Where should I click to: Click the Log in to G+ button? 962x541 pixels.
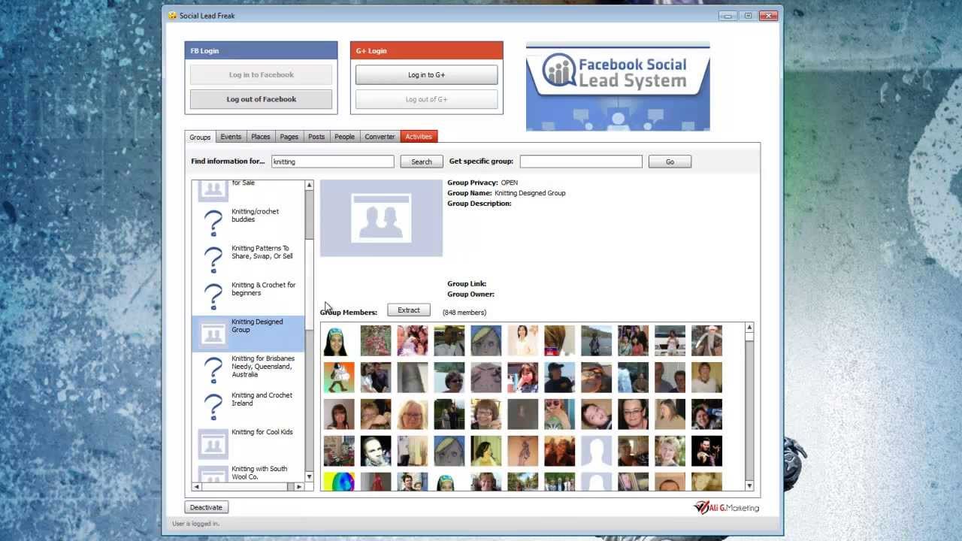pos(426,75)
